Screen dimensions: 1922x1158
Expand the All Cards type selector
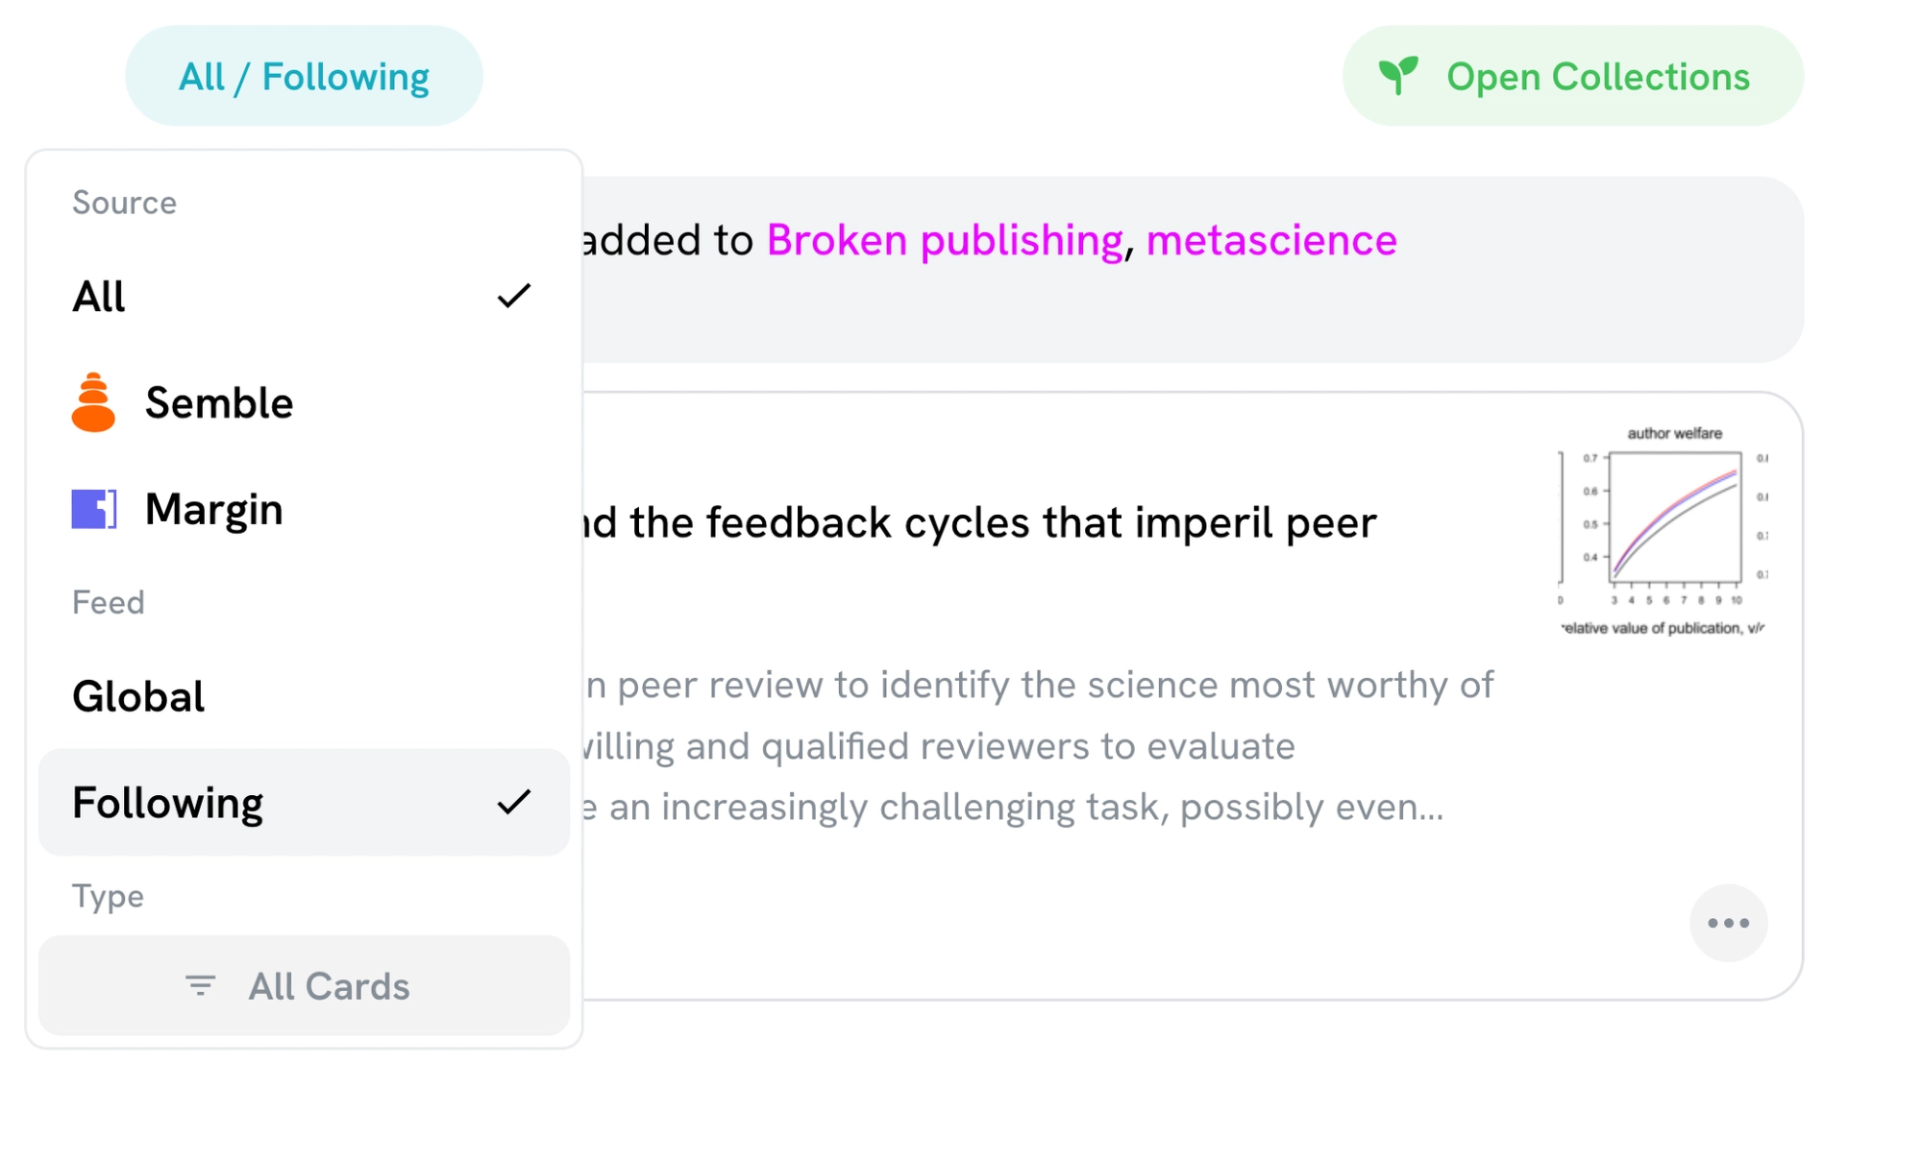coord(304,986)
